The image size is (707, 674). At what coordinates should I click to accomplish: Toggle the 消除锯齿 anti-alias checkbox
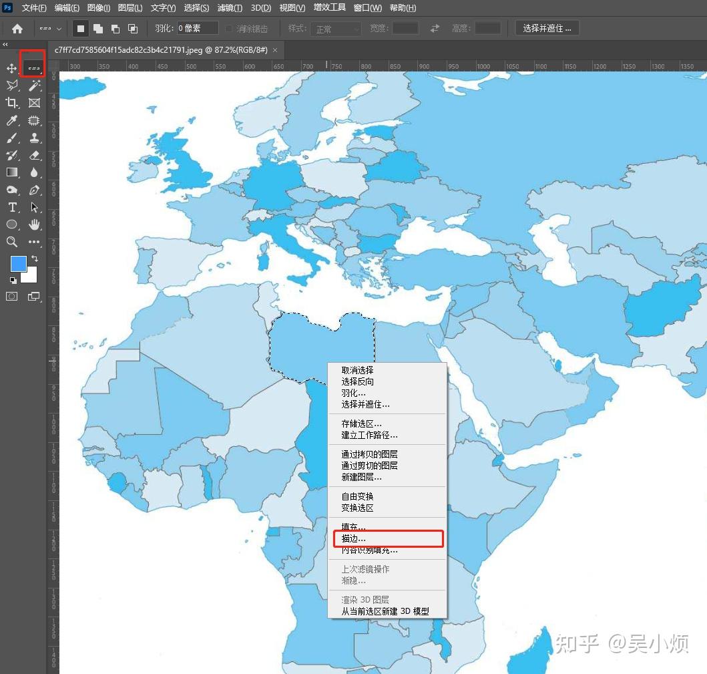(228, 29)
